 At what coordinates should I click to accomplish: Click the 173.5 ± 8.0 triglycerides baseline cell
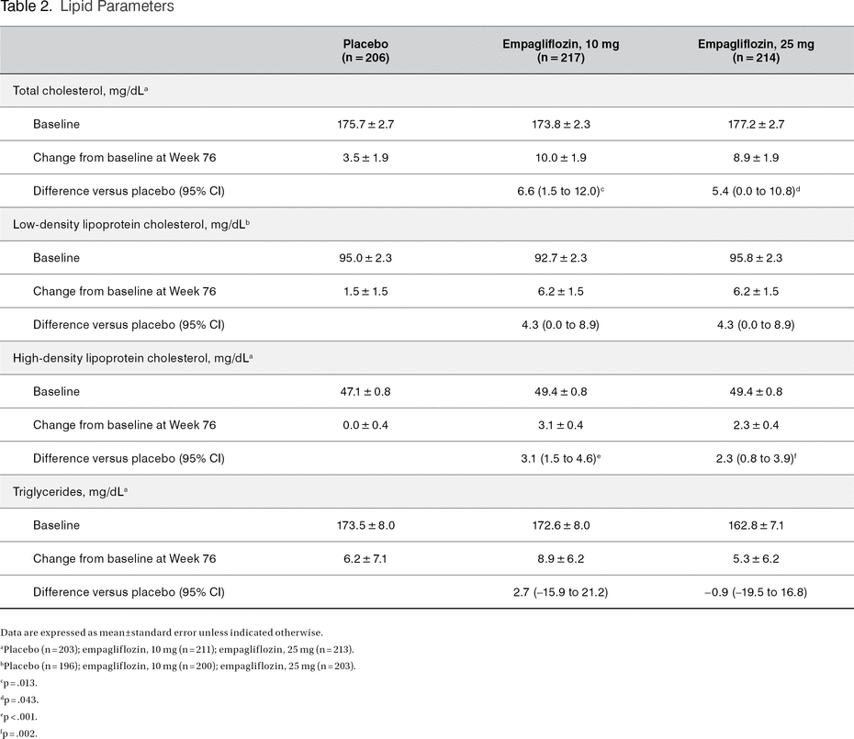coord(366,525)
